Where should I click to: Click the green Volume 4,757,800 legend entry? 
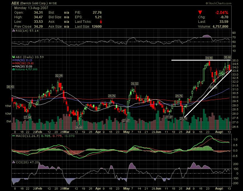point(26,69)
